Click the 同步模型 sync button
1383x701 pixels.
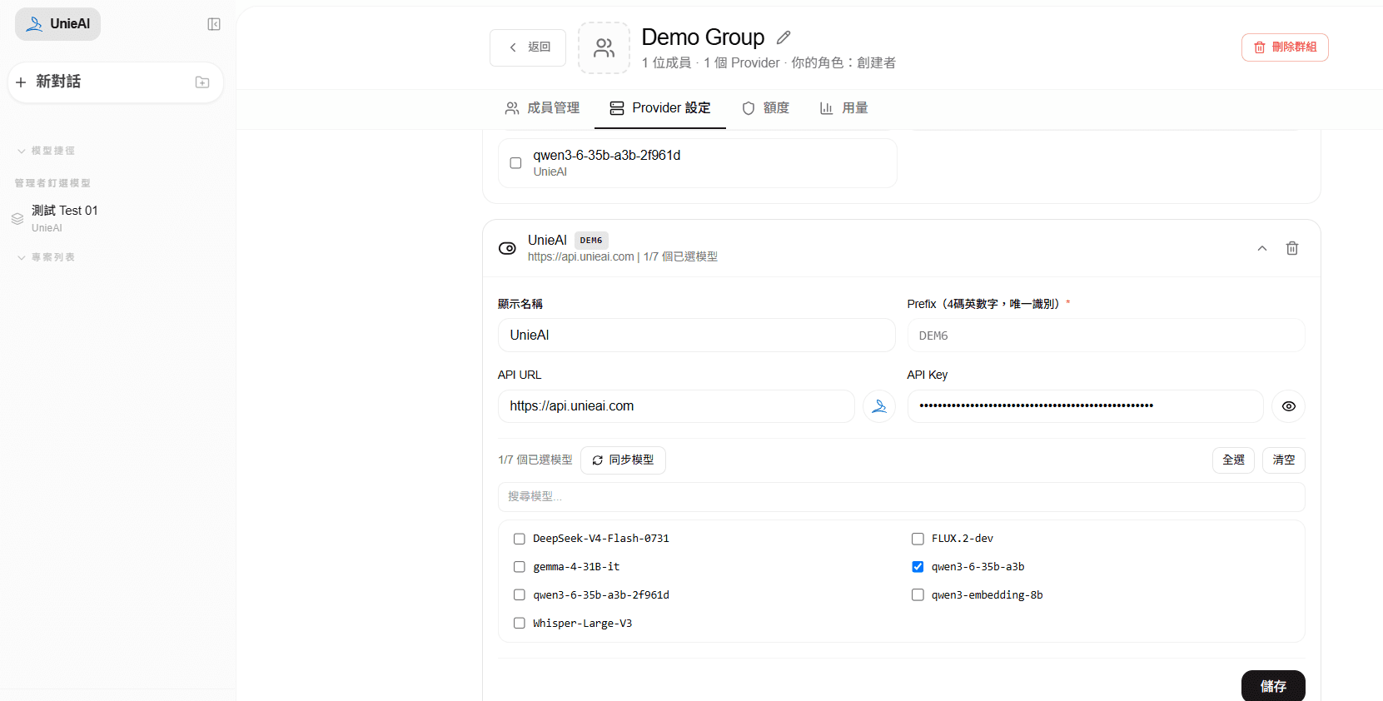click(623, 460)
